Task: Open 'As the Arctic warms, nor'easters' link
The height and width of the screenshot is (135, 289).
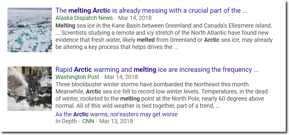Action: pos(116,114)
